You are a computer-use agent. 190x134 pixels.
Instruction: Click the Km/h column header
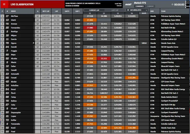(144, 13)
